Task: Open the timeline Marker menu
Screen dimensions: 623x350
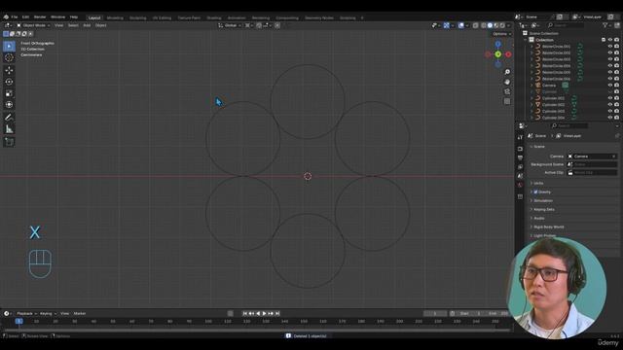Action: 80,313
